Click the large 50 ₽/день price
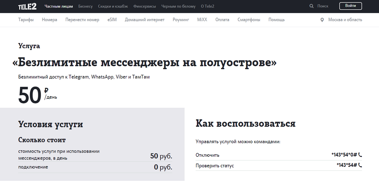This screenshot has width=379, height=186. (38, 95)
